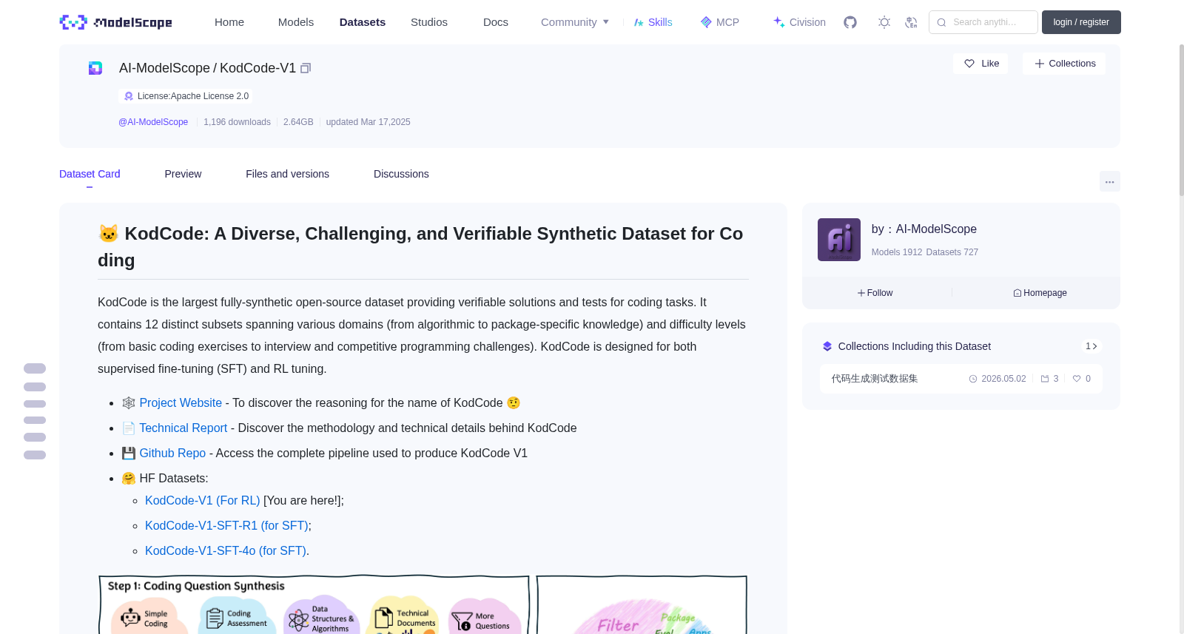Click the first table-of-contents marker

click(35, 368)
